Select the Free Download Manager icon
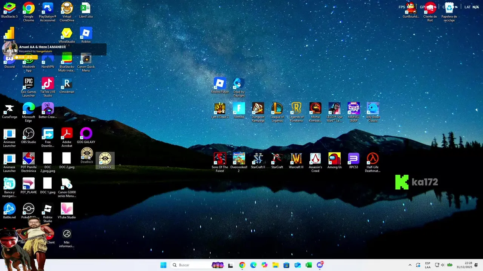The height and width of the screenshot is (271, 483). [x=48, y=138]
